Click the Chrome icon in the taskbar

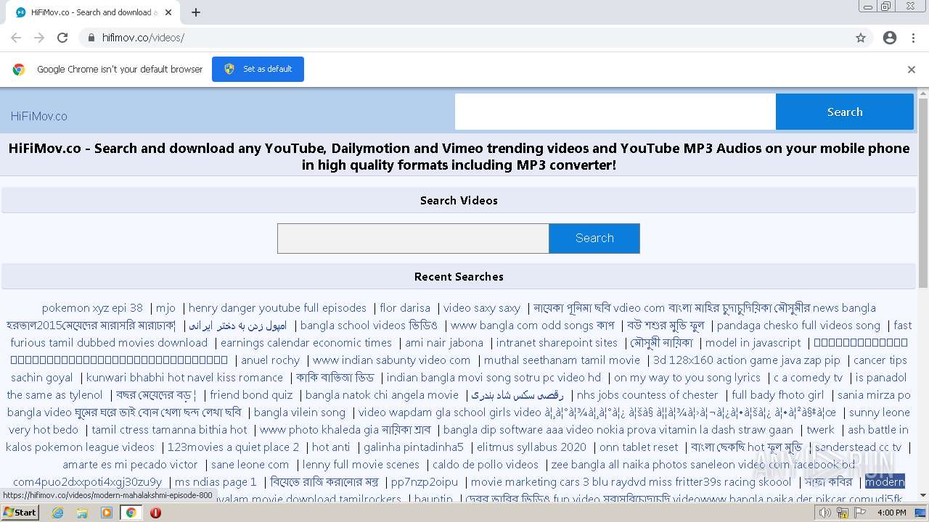tap(131, 513)
